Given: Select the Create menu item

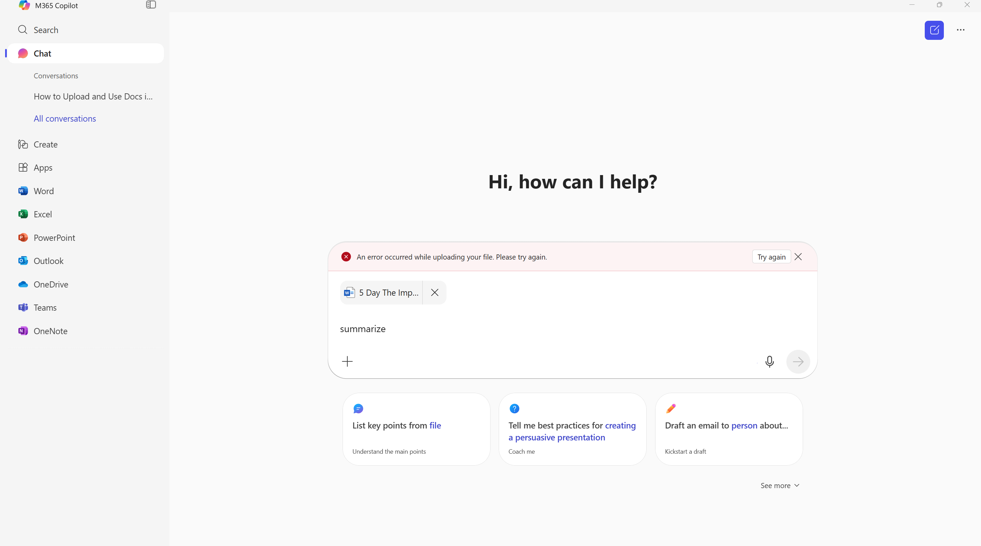Looking at the screenshot, I should (x=45, y=144).
